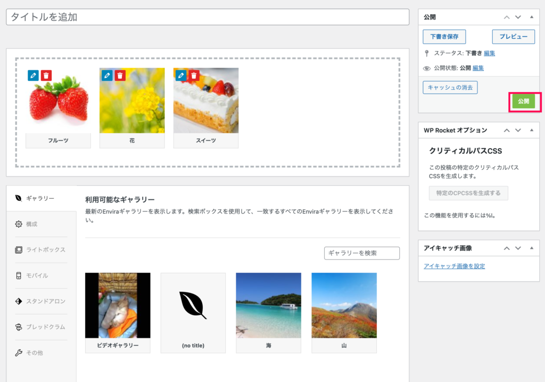
Task: Click the タイトルを追加 title field
Action: click(208, 17)
